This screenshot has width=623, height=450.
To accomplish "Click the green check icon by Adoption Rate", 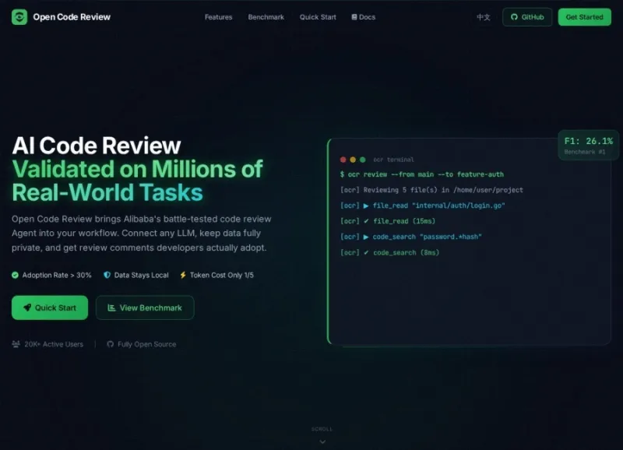I will [x=15, y=275].
